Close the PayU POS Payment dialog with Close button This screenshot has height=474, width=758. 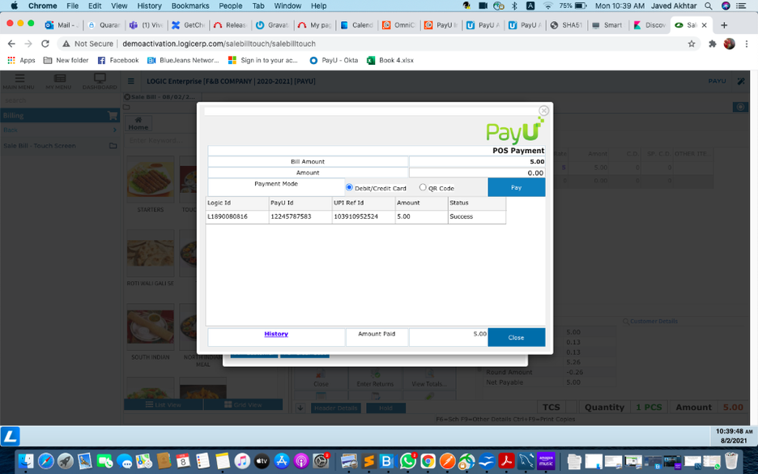pos(517,337)
